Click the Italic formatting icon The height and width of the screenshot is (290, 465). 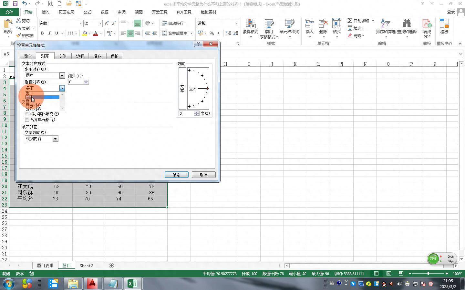[49, 33]
